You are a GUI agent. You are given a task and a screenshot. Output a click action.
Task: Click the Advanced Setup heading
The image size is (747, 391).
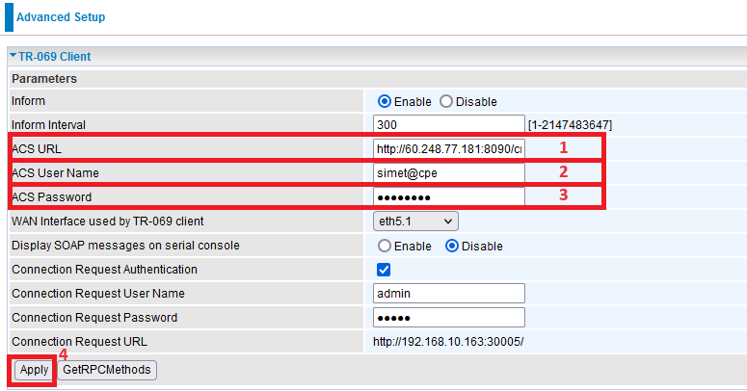62,17
